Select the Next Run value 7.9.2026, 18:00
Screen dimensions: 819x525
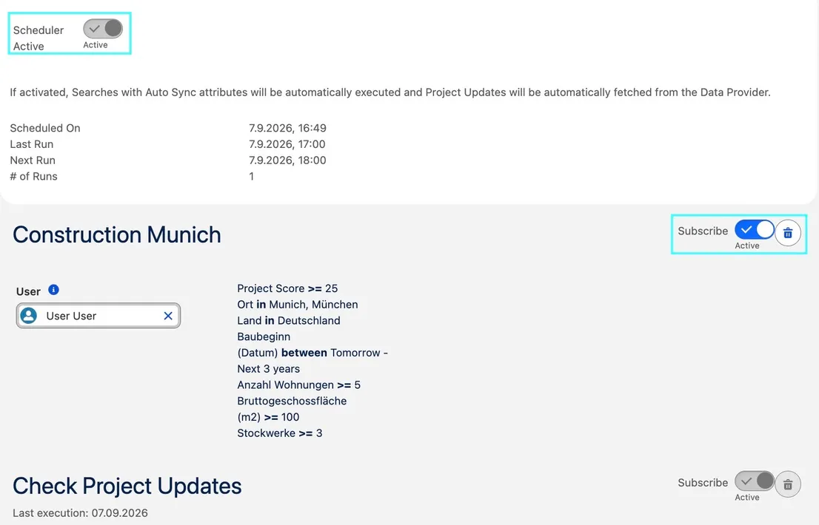point(287,160)
